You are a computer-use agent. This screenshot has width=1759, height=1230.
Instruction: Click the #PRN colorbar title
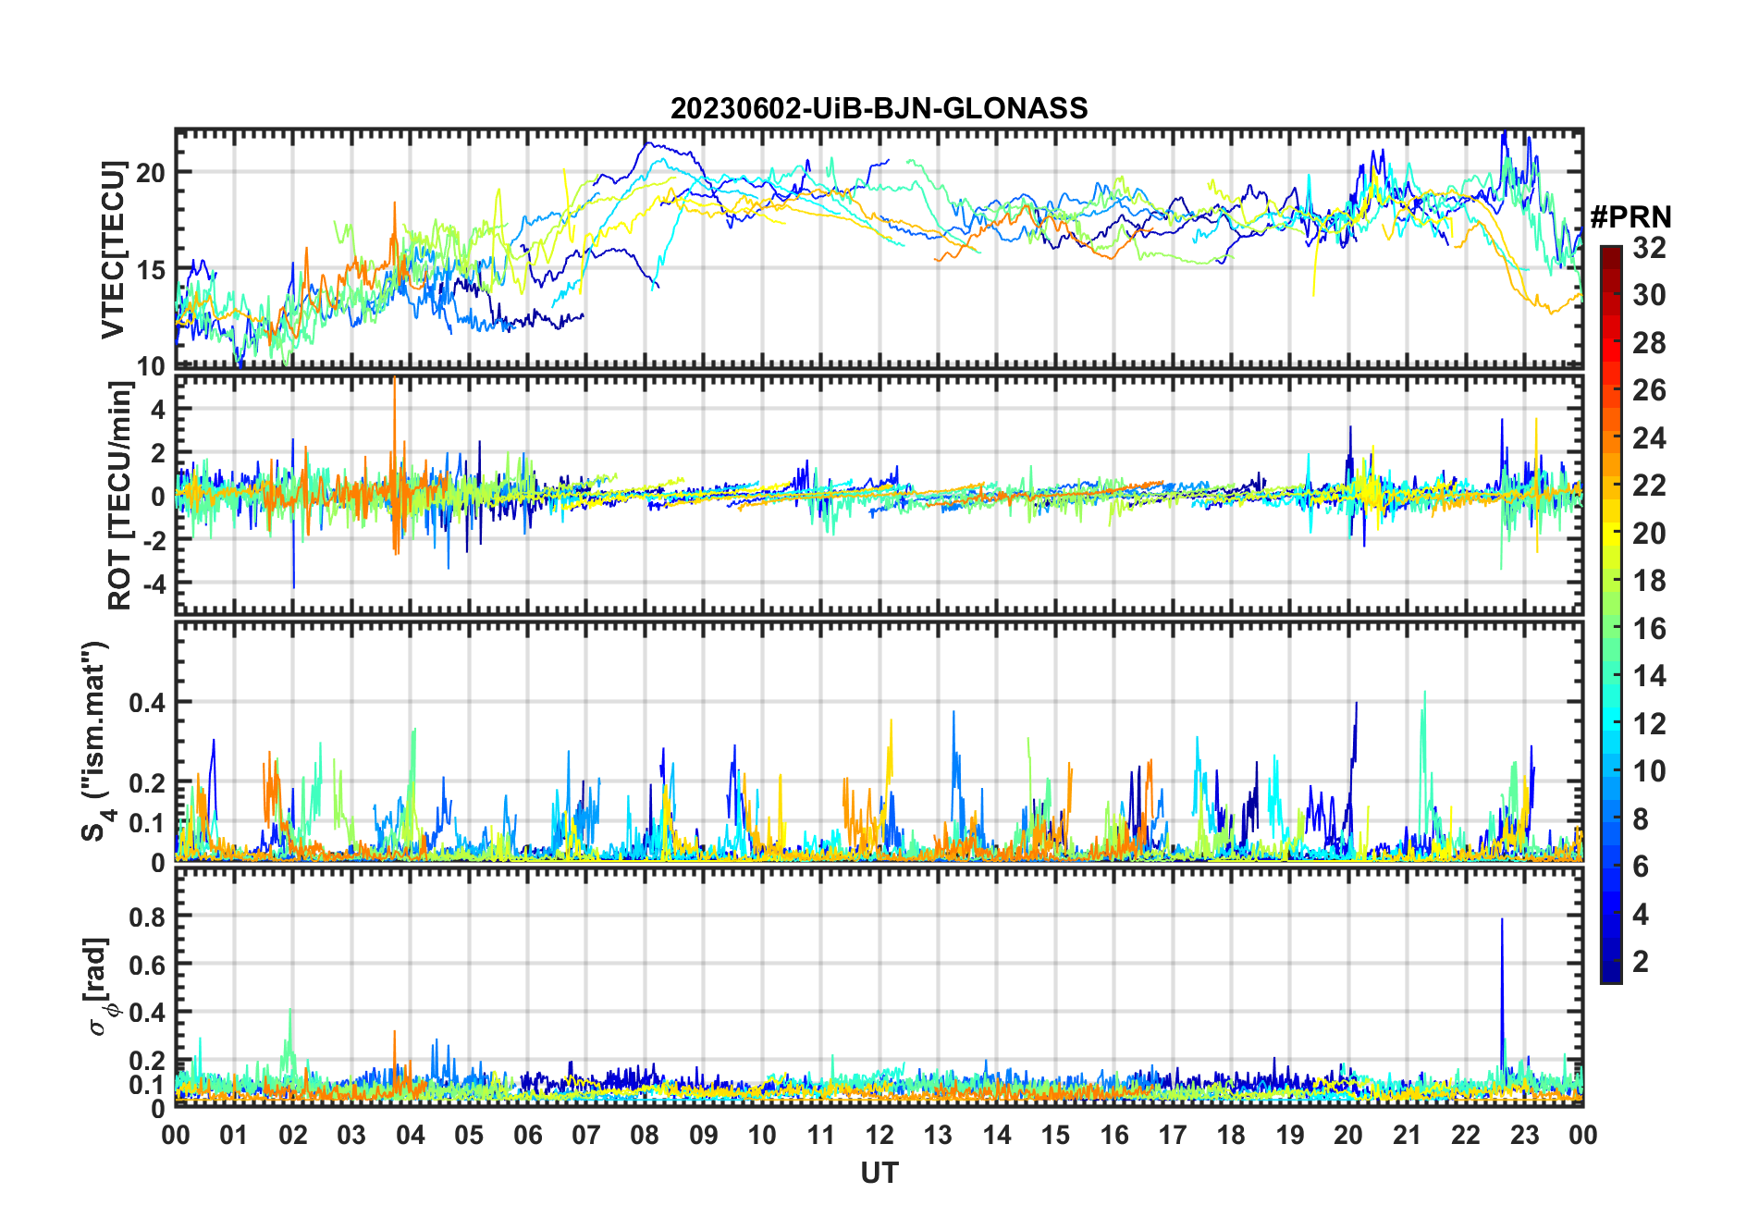[x=1630, y=217]
